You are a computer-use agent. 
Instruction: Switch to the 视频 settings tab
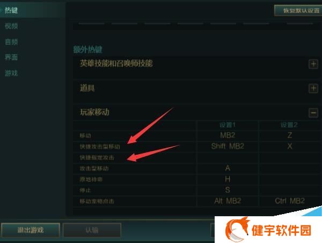[x=11, y=26]
